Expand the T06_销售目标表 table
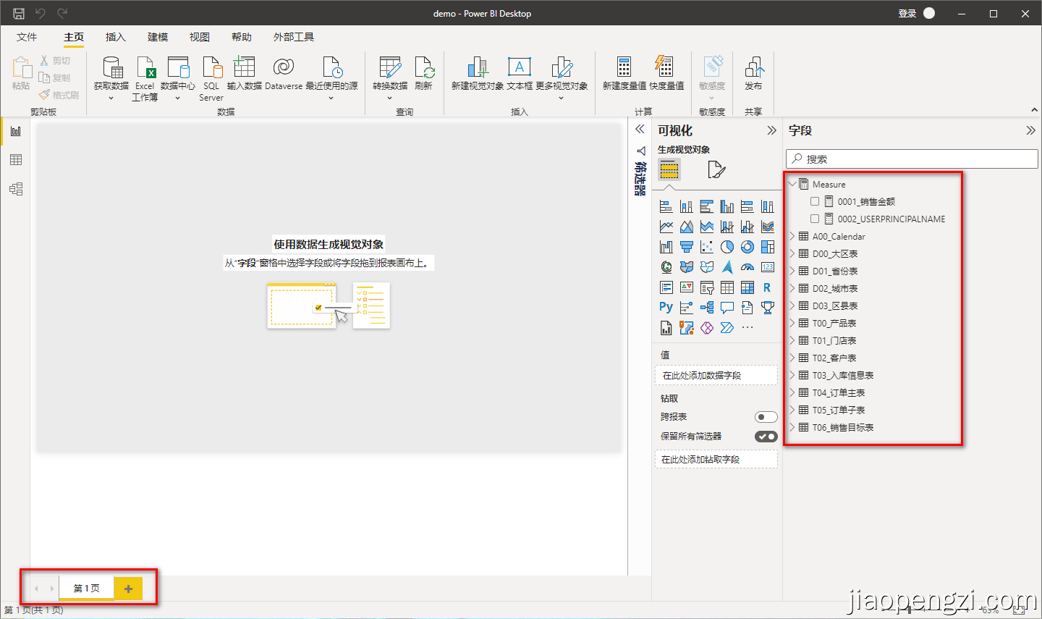 (792, 427)
